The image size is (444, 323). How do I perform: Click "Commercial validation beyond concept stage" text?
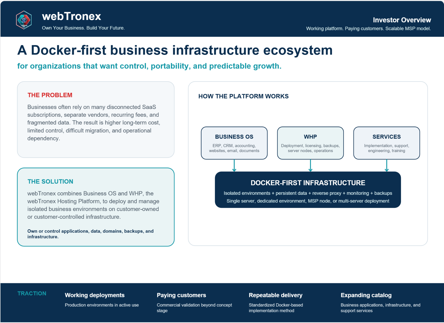click(194, 308)
